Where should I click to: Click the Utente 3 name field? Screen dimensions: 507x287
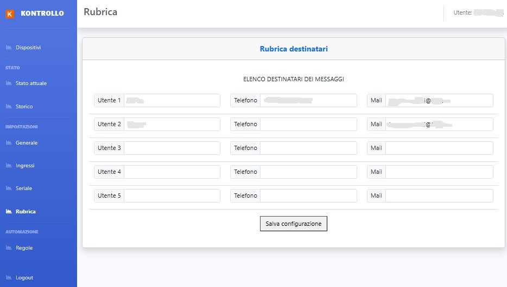pyautogui.click(x=172, y=148)
